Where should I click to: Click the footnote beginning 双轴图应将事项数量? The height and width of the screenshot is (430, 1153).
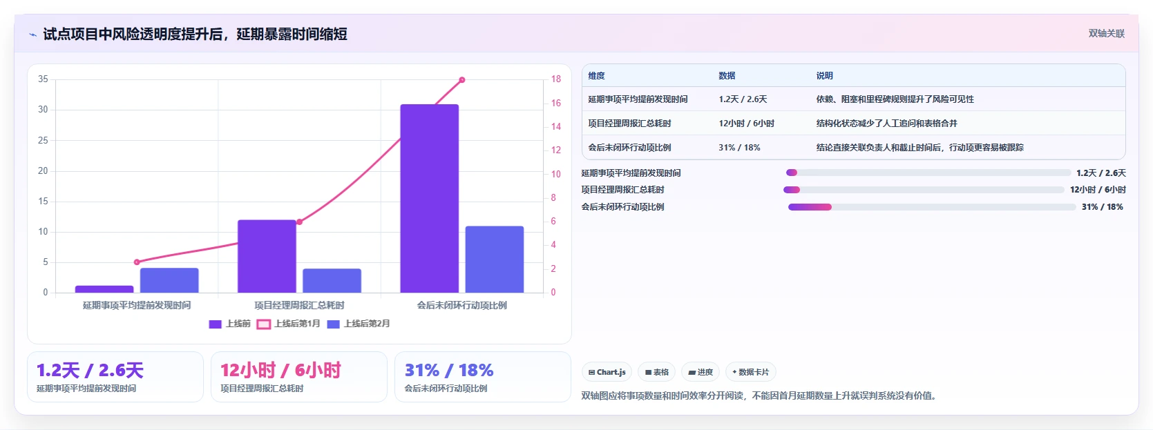[759, 396]
